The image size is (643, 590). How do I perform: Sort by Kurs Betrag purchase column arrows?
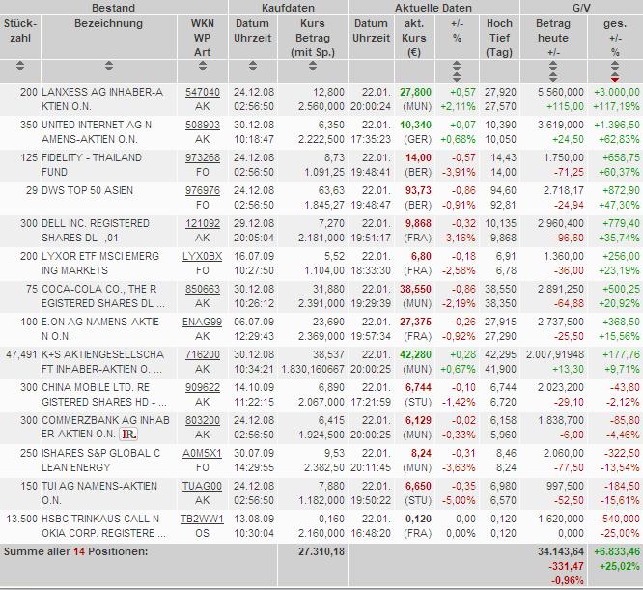coord(313,66)
